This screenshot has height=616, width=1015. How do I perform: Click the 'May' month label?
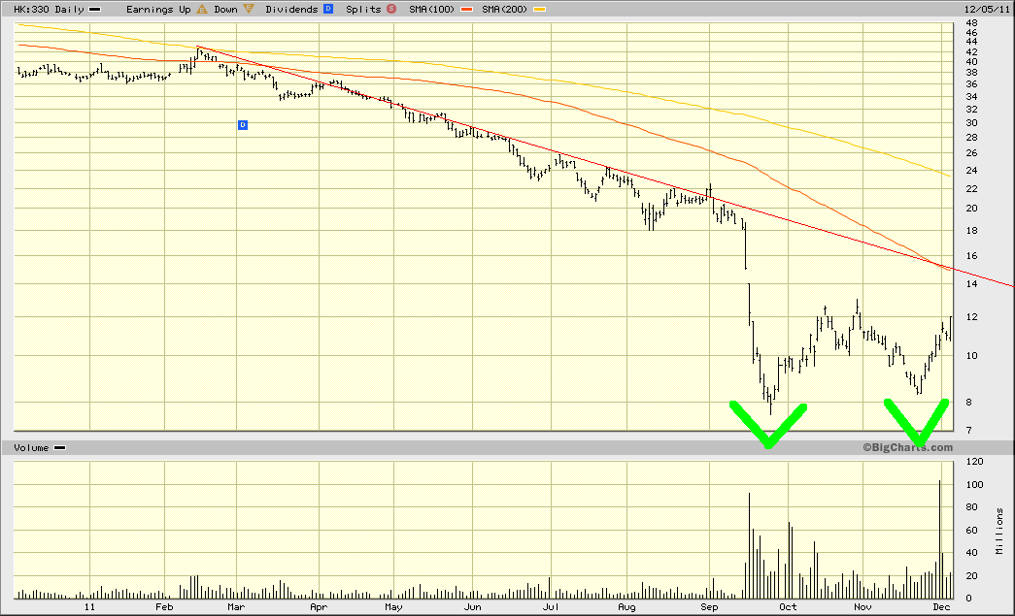(393, 607)
